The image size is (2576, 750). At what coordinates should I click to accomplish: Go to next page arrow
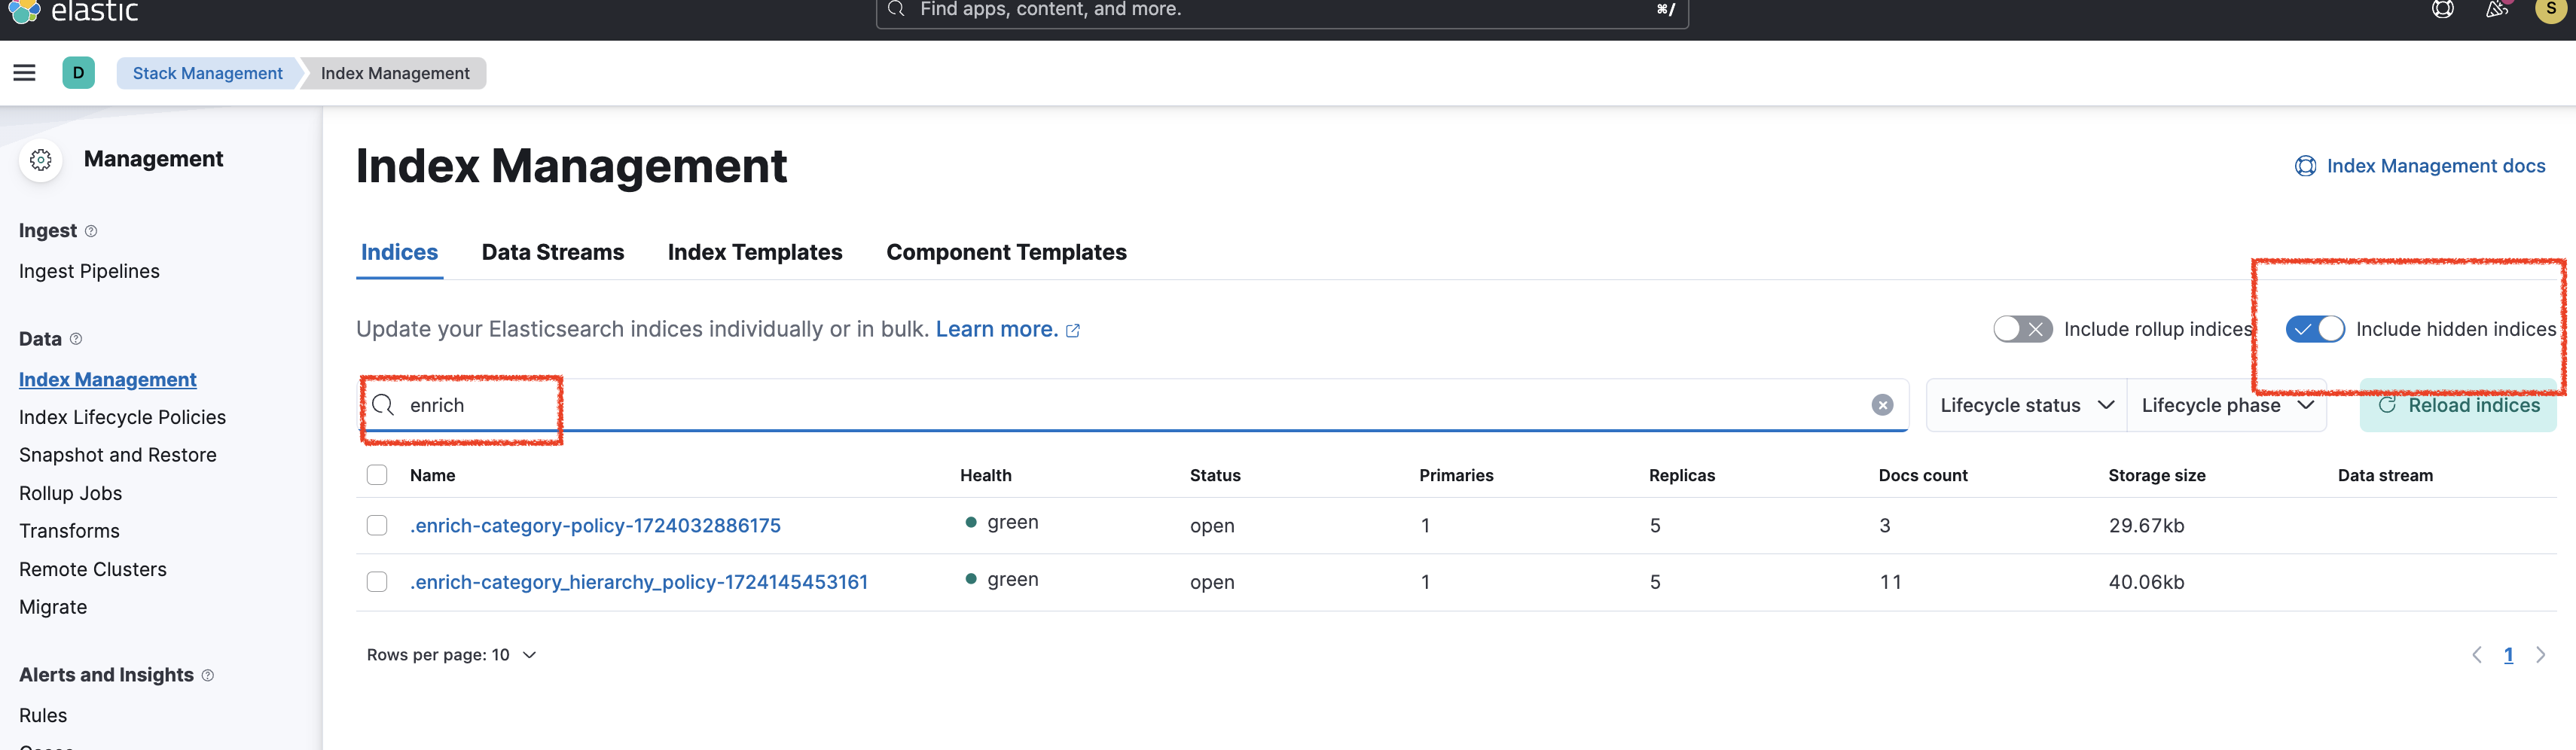click(x=2540, y=655)
